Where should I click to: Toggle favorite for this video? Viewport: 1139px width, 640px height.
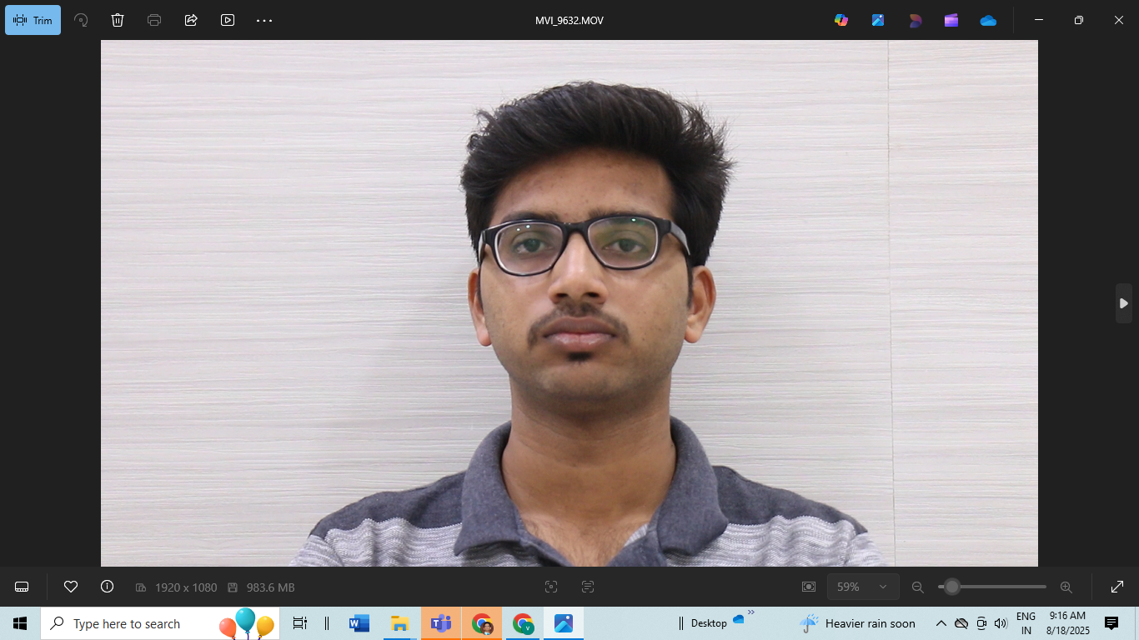pos(71,587)
